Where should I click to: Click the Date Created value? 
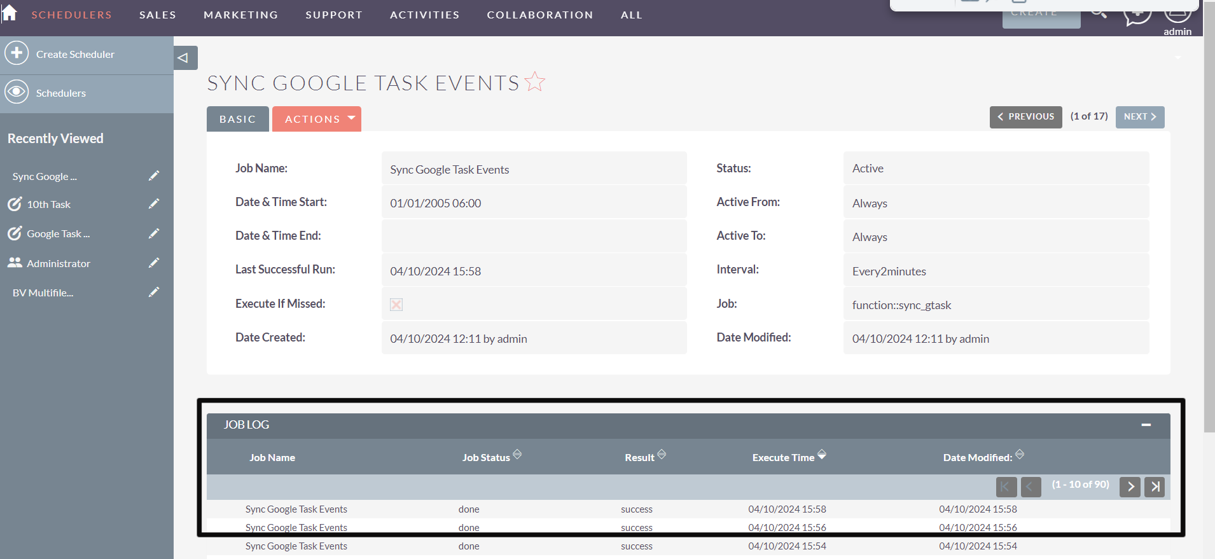click(x=534, y=337)
